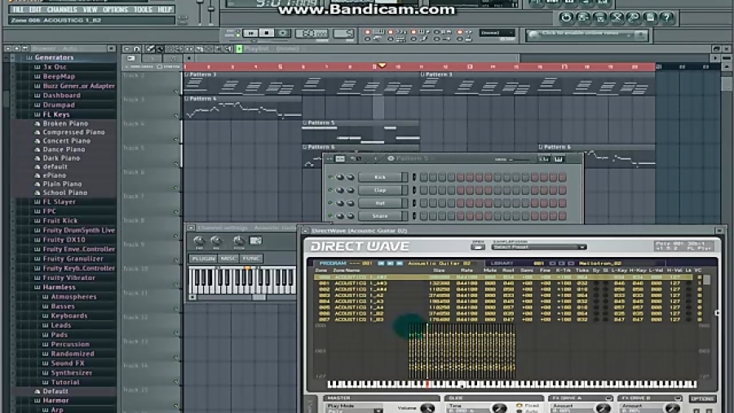Click the Hat channel button
The width and height of the screenshot is (734, 413).
click(x=380, y=202)
